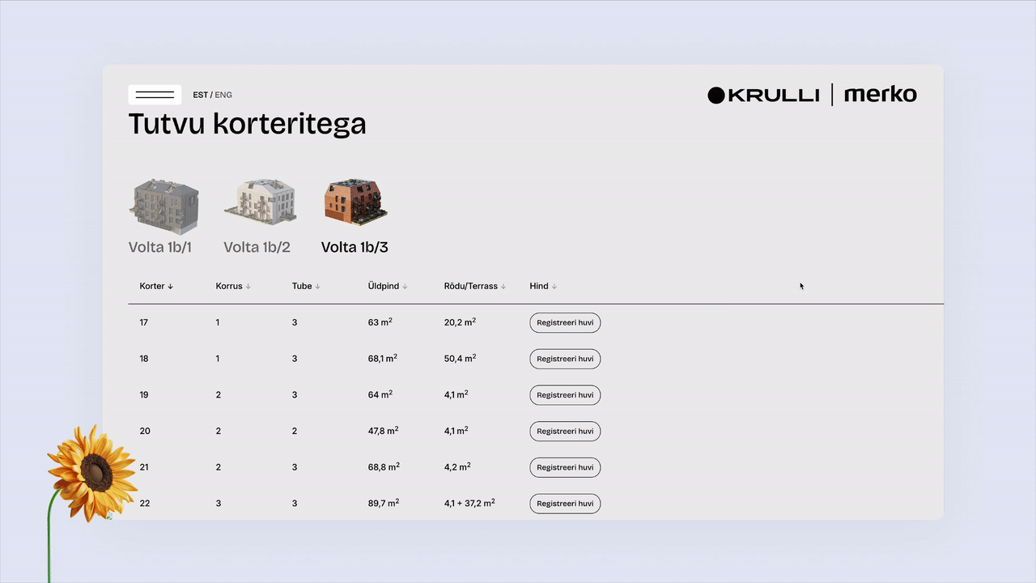Image resolution: width=1036 pixels, height=583 pixels.
Task: Switch to the Volta 1b/2 tab label
Action: click(257, 248)
